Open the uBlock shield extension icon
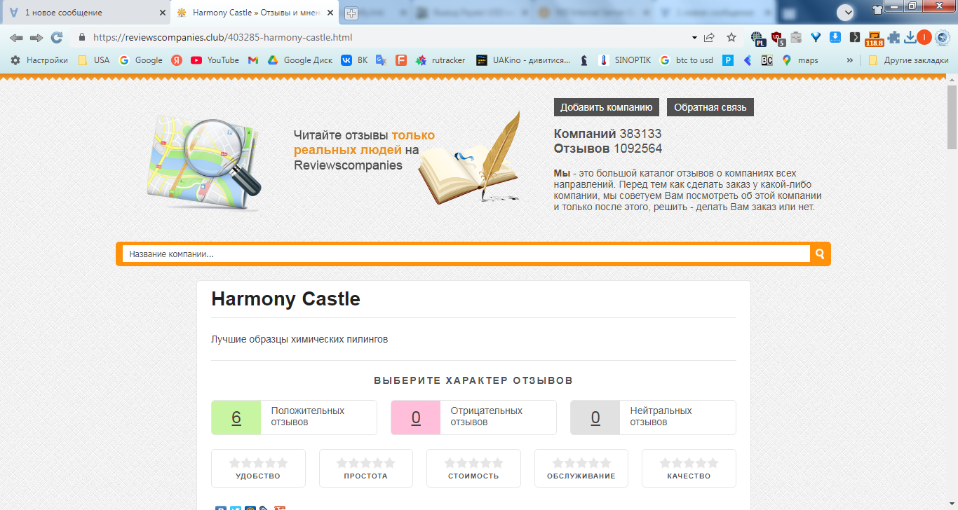Screen dimensions: 958x510 (777, 38)
